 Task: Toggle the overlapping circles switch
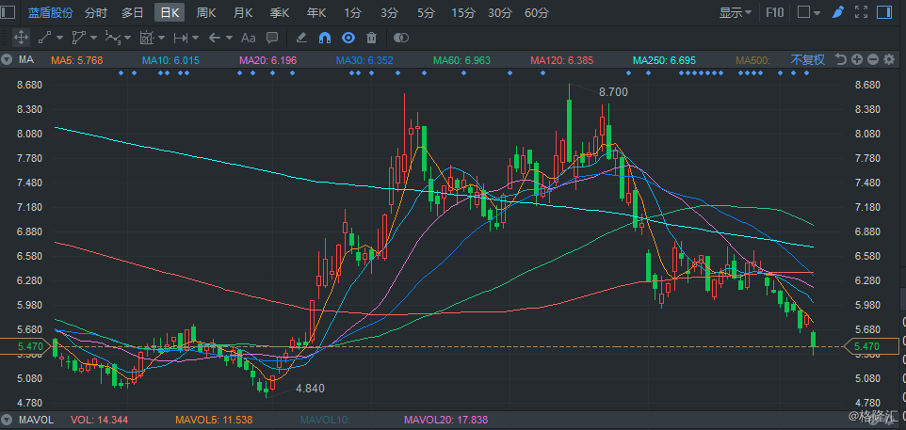click(401, 38)
